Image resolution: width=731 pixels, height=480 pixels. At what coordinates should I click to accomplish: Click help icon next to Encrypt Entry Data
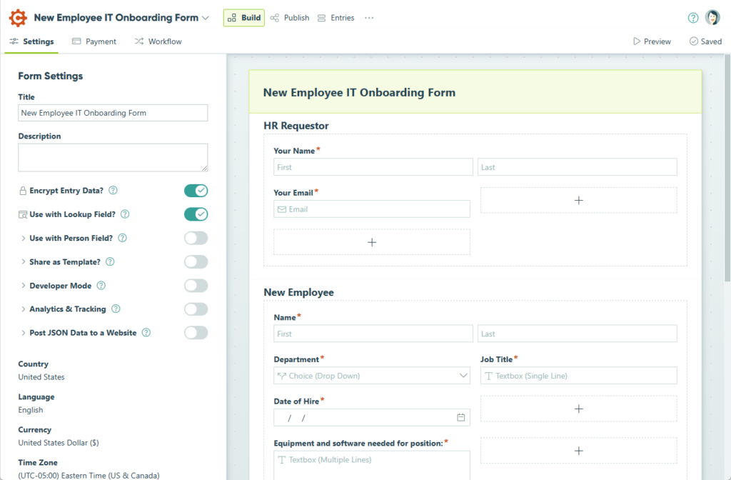pyautogui.click(x=113, y=190)
